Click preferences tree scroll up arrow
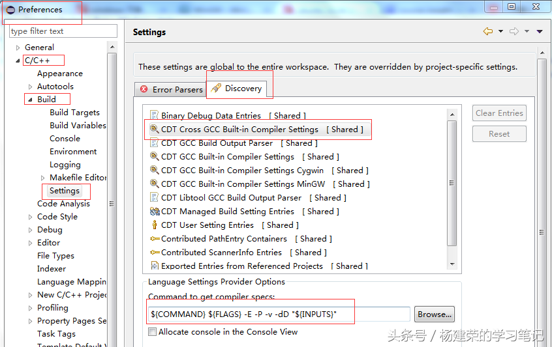The height and width of the screenshot is (347, 552). 112,47
